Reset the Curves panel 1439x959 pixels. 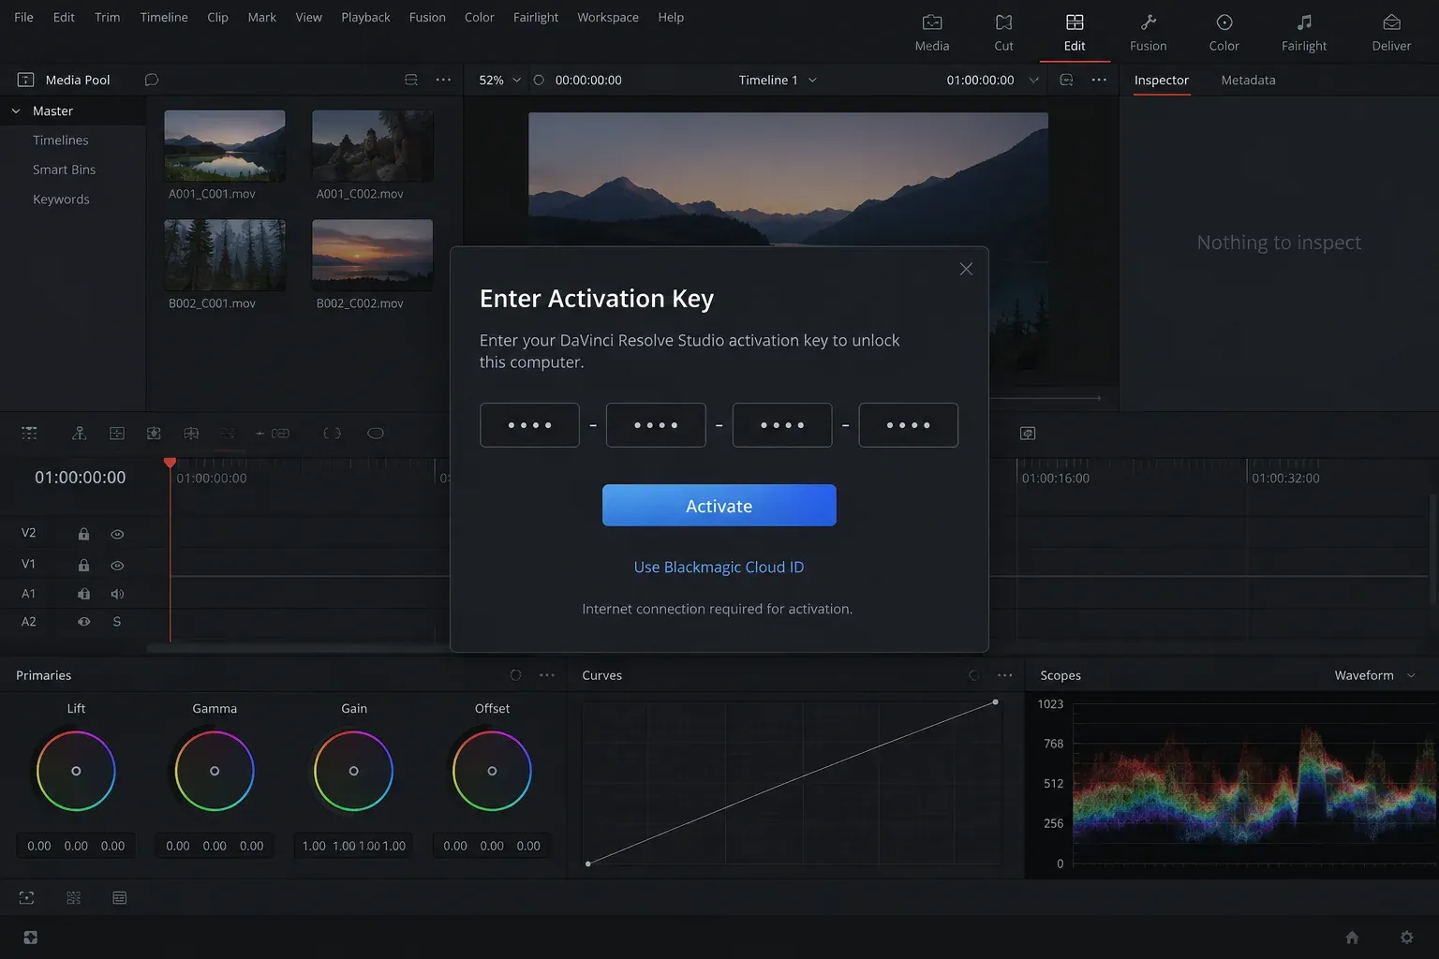pyautogui.click(x=973, y=675)
